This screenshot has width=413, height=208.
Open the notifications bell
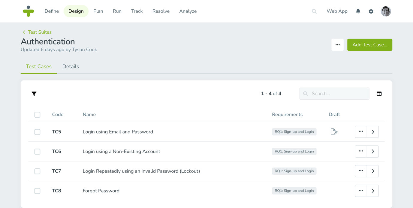(x=358, y=11)
